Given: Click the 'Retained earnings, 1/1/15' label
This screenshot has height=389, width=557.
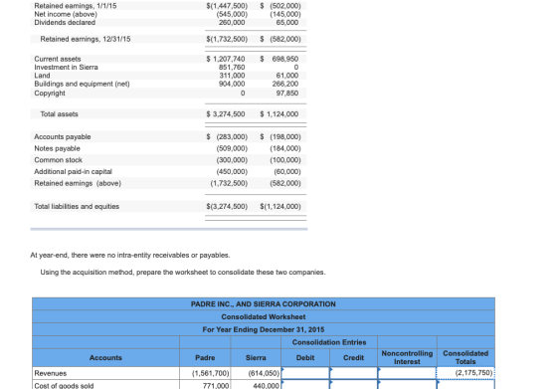Looking at the screenshot, I should 76,6.
